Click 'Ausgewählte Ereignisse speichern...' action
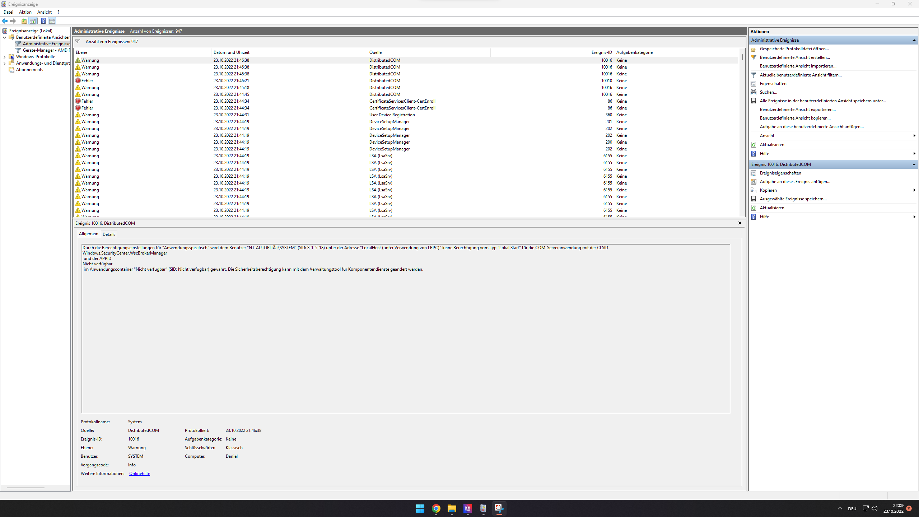Screen dimensions: 919x517 pos(793,199)
